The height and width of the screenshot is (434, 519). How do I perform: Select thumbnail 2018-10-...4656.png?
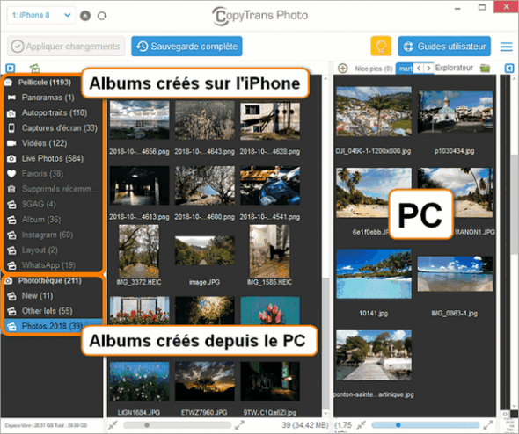139,120
